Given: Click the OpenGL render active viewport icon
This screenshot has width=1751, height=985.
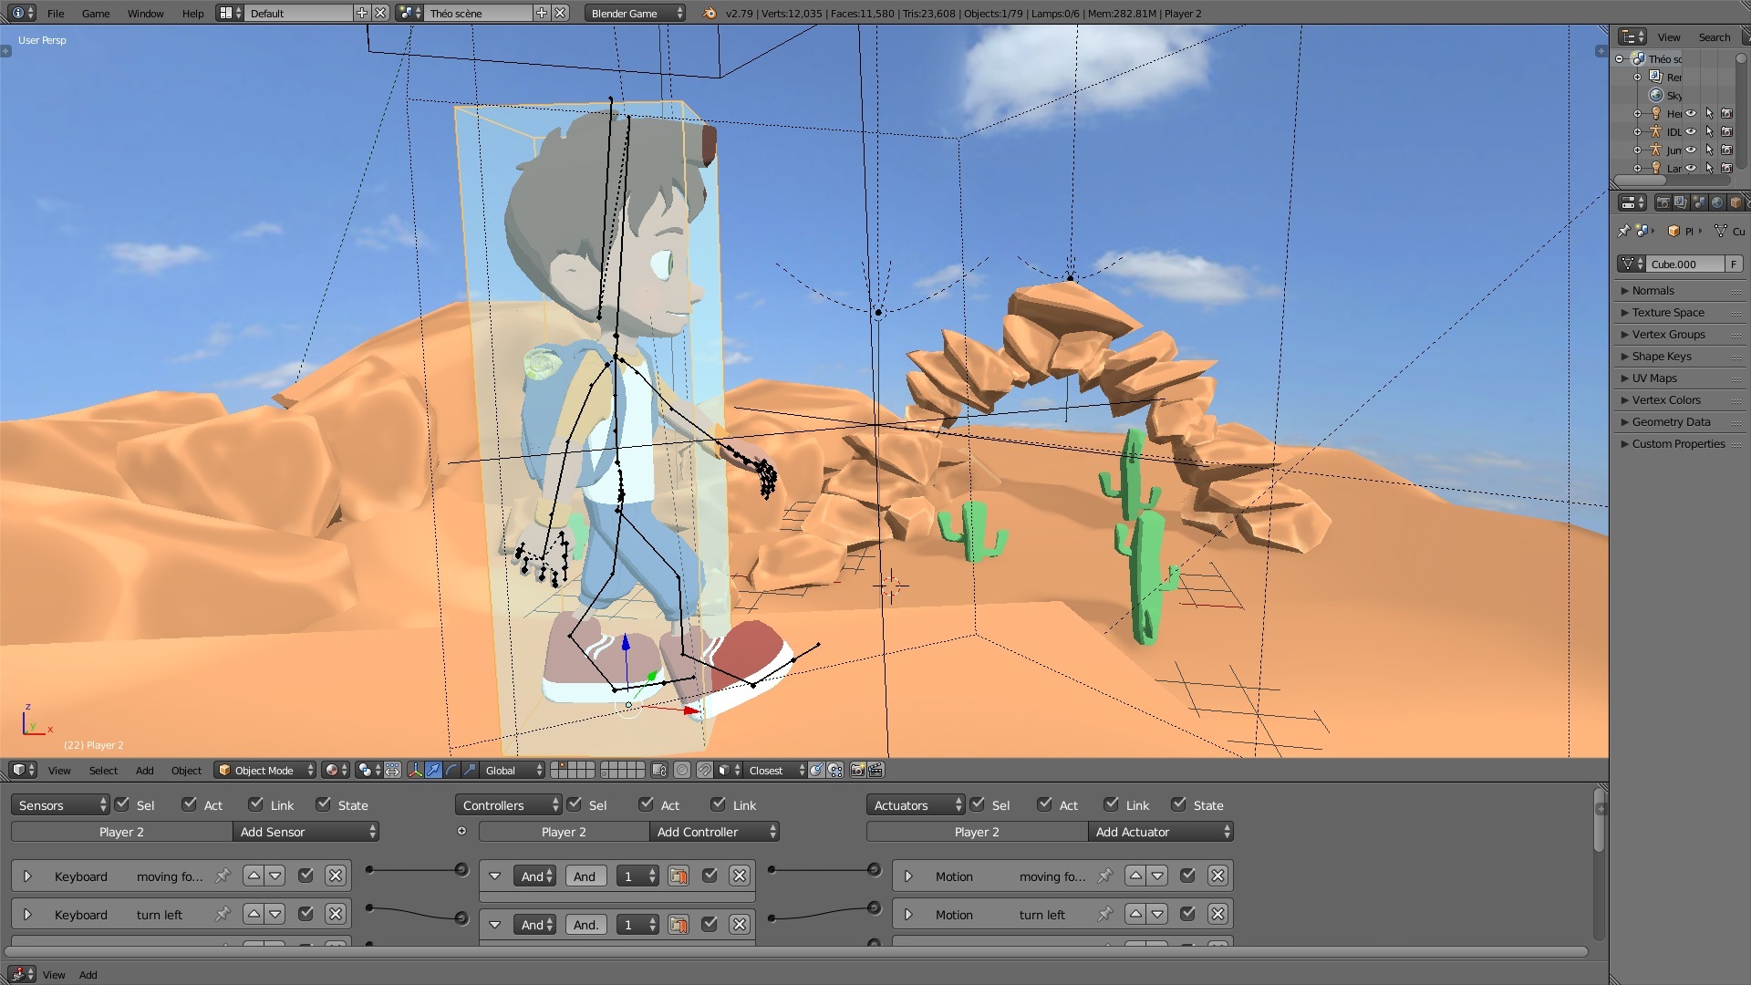Looking at the screenshot, I should [x=857, y=770].
